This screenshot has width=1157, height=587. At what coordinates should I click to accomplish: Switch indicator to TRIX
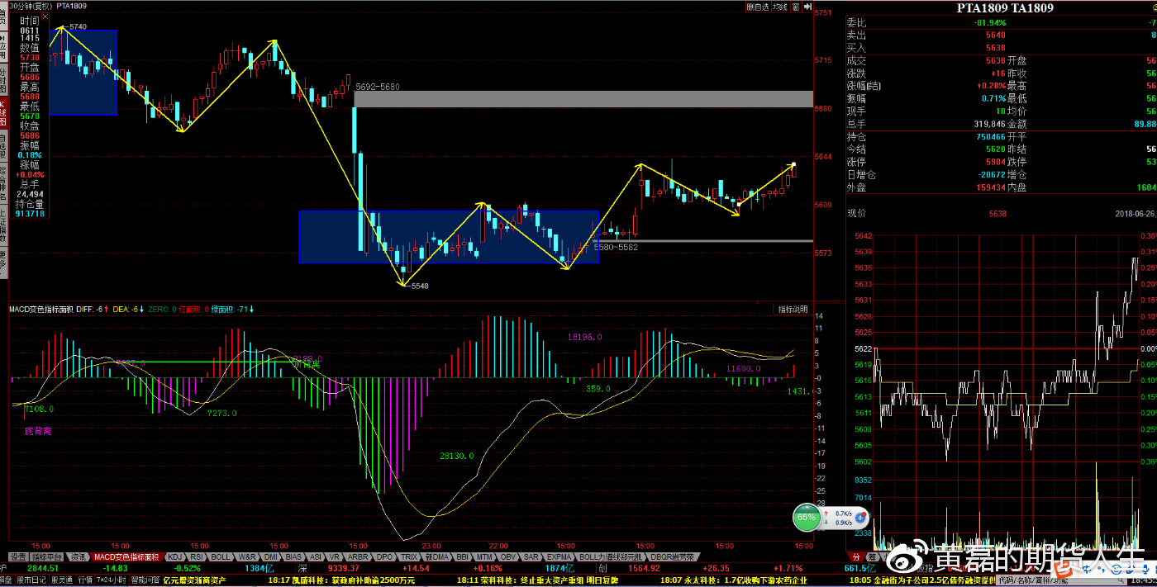(409, 557)
